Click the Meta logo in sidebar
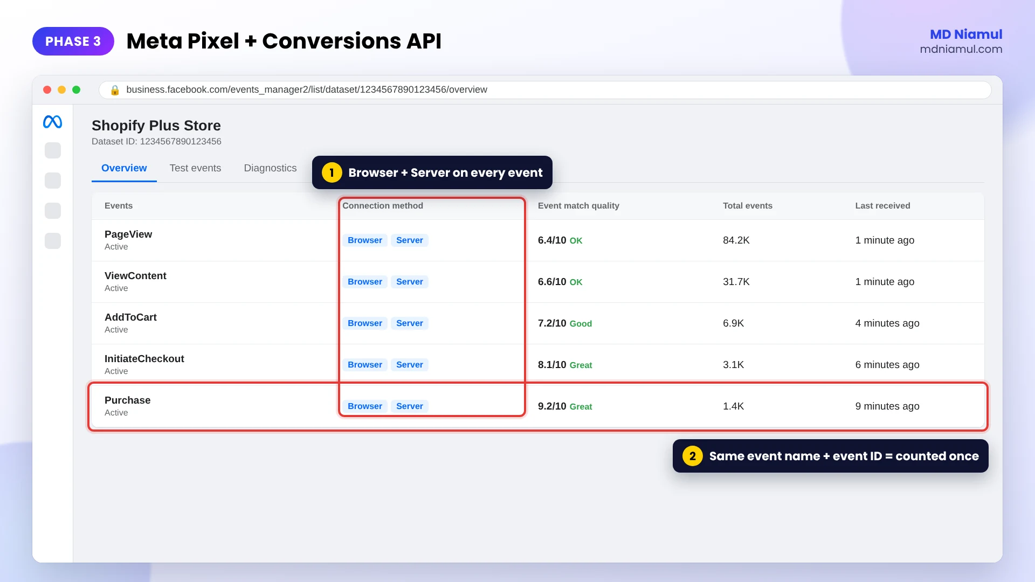Image resolution: width=1035 pixels, height=582 pixels. click(52, 122)
